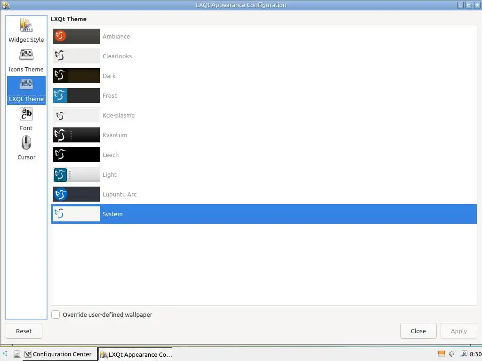Select the Ambiance theme name

pyautogui.click(x=116, y=36)
